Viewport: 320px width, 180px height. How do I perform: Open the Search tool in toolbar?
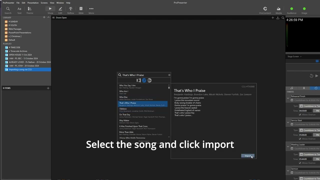click(x=8, y=10)
